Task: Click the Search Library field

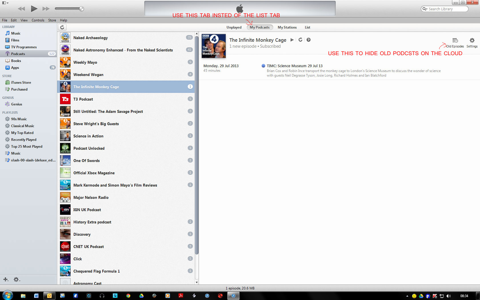Action: [x=445, y=9]
